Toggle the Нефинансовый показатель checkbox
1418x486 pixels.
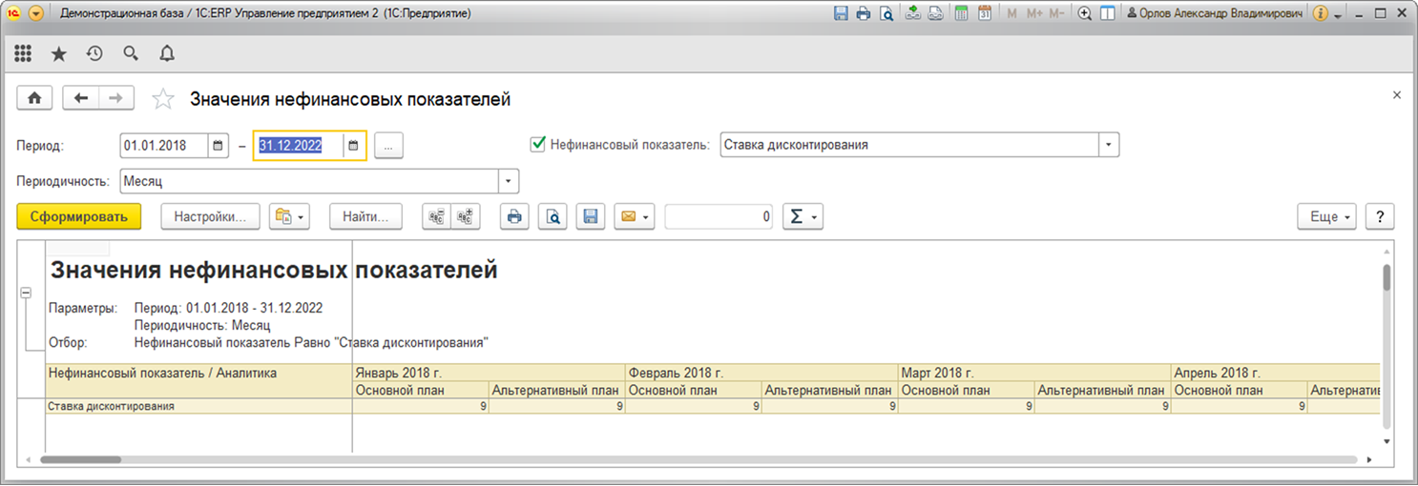(x=537, y=145)
